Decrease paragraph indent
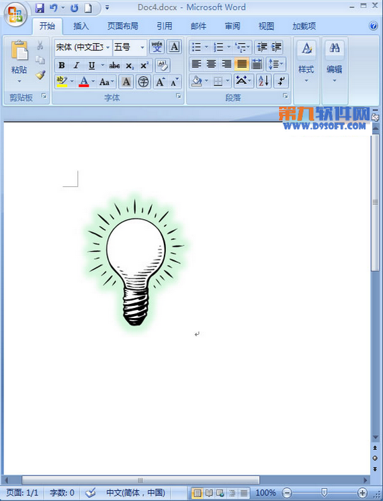The width and height of the screenshot is (383, 501). tap(262, 47)
